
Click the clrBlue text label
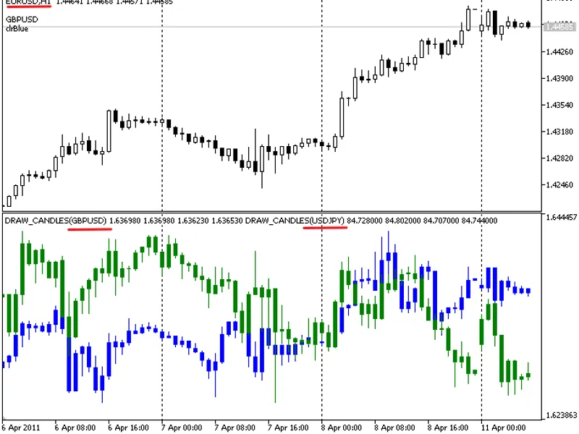(x=17, y=29)
